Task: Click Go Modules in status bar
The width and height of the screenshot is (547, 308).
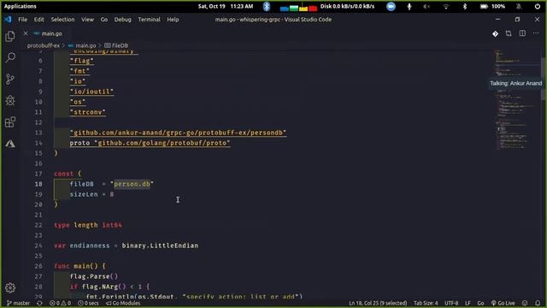Action: 123,303
